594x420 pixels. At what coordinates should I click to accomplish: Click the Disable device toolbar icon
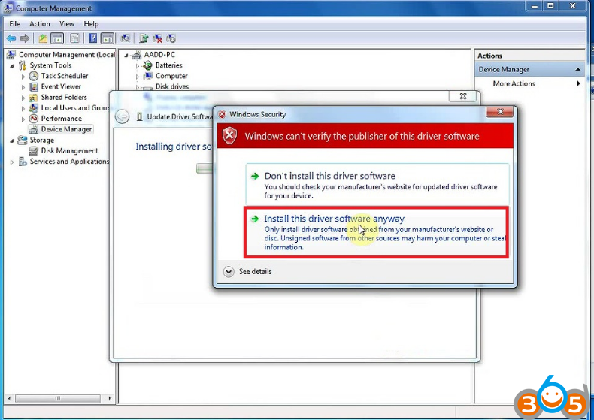point(171,38)
